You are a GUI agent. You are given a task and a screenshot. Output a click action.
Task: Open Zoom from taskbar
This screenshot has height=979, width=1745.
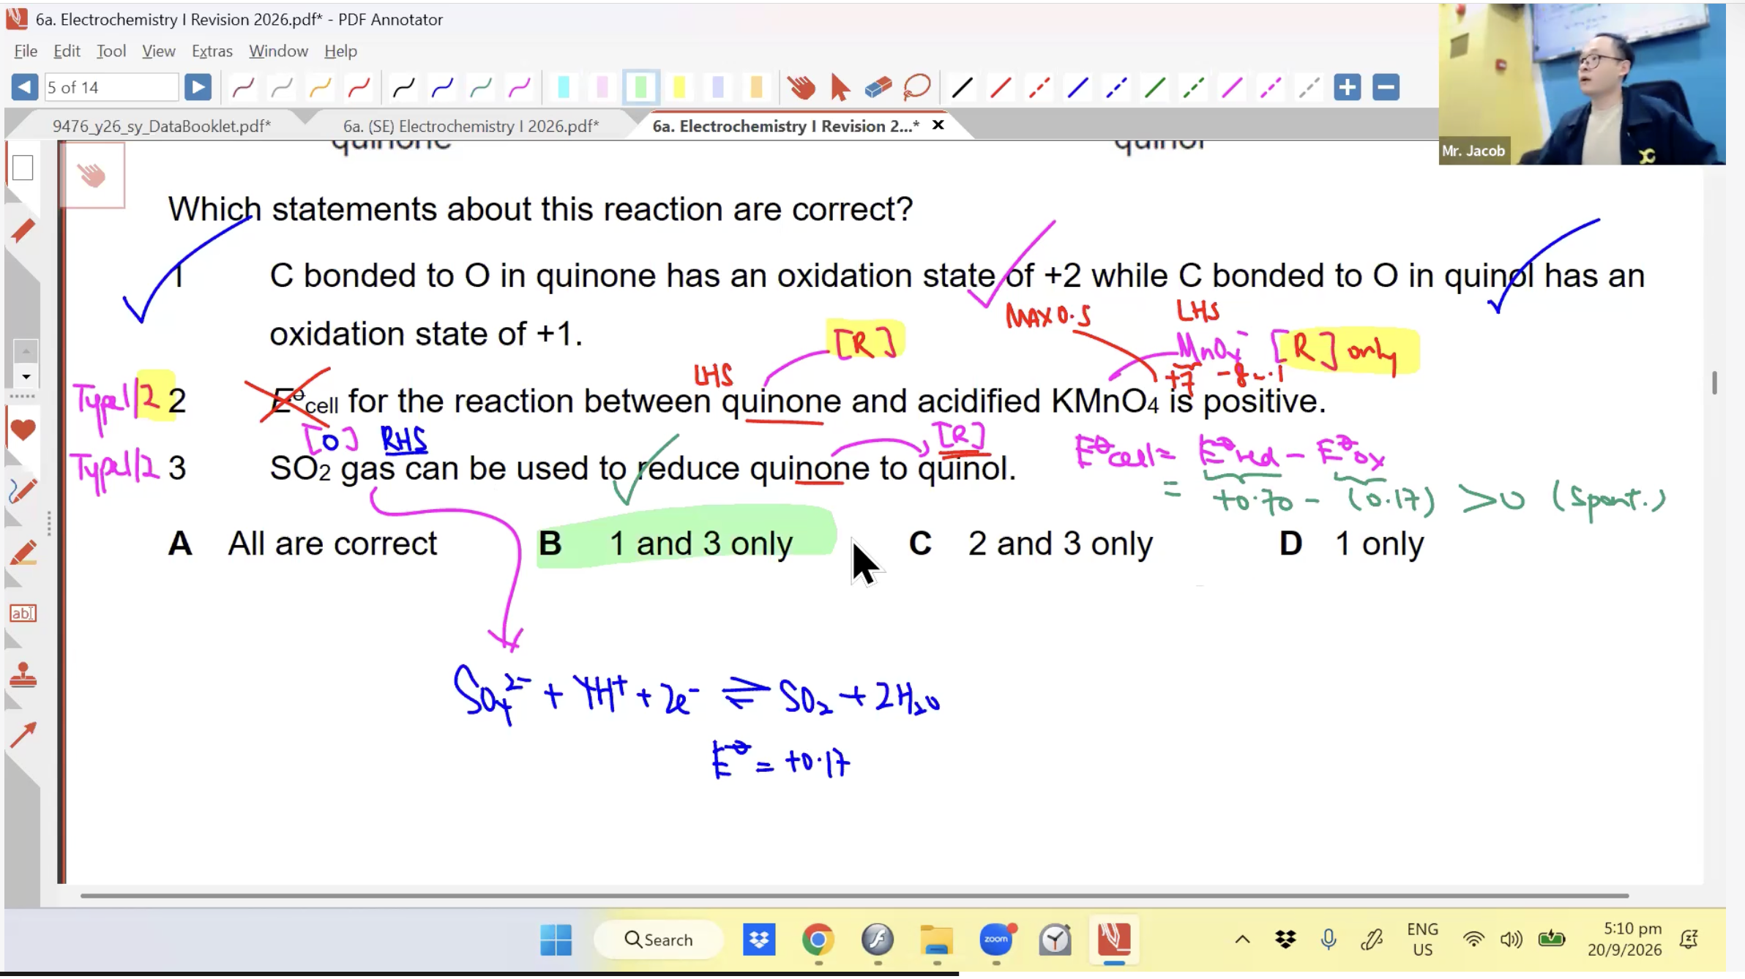(995, 941)
